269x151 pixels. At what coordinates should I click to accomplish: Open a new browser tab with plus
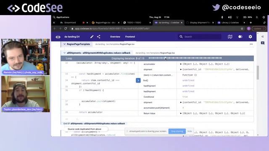(251, 23)
